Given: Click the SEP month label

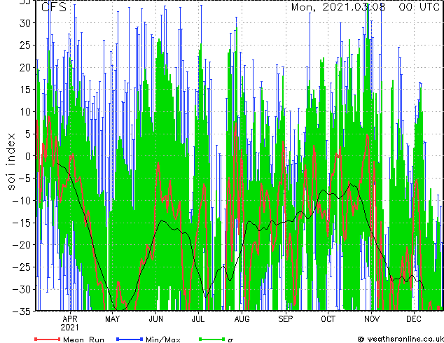Looking at the screenshot, I should pos(285,319).
